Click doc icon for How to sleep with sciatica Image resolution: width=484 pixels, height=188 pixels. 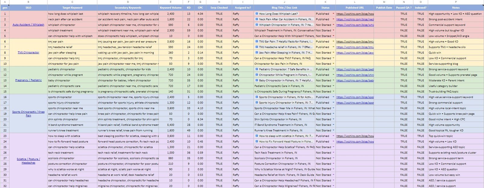point(257,136)
